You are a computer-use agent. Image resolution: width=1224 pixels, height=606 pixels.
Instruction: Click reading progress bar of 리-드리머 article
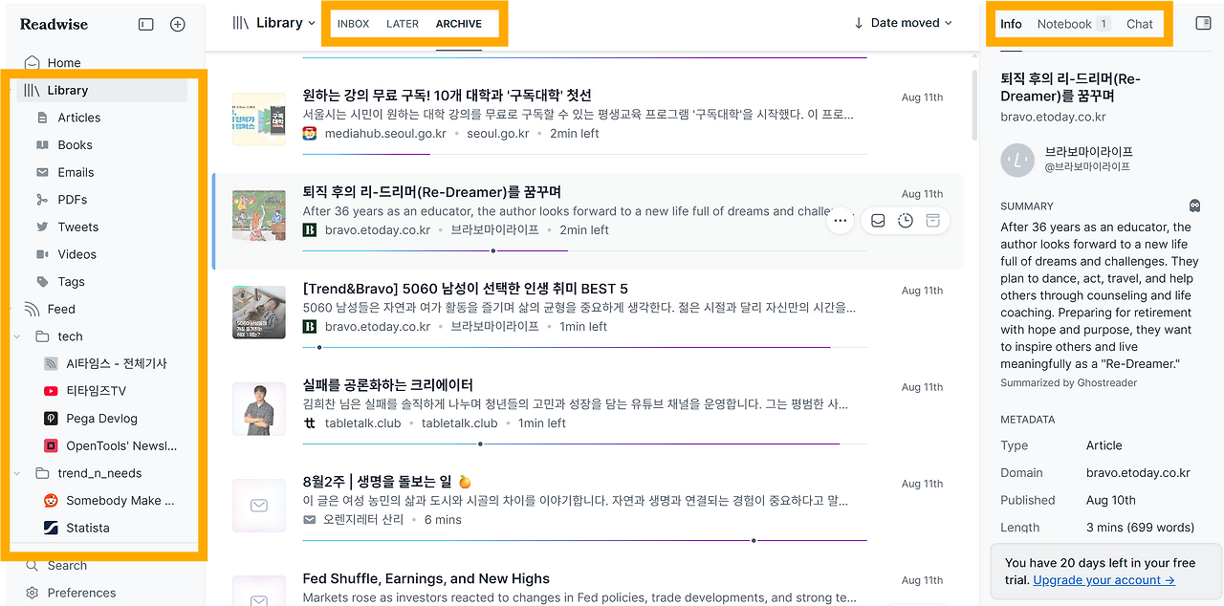coord(584,250)
